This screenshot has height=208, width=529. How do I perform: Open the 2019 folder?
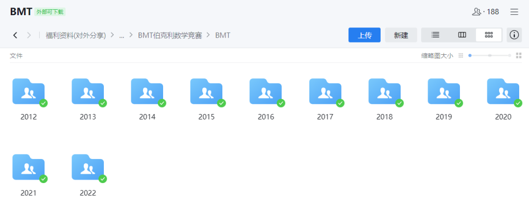click(x=444, y=92)
